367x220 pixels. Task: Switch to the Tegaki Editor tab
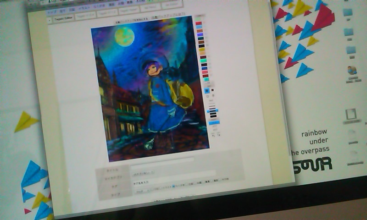click(62, 19)
